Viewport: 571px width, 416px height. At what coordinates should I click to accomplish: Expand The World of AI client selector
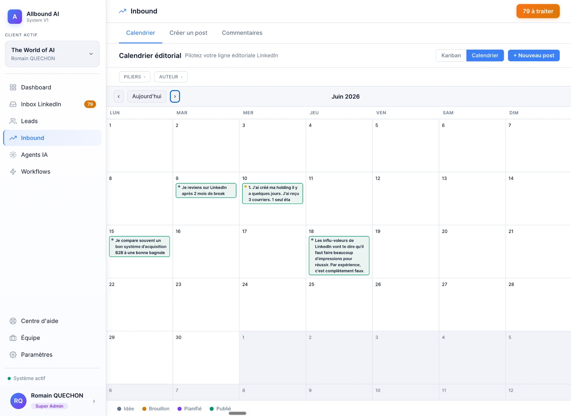[52, 54]
